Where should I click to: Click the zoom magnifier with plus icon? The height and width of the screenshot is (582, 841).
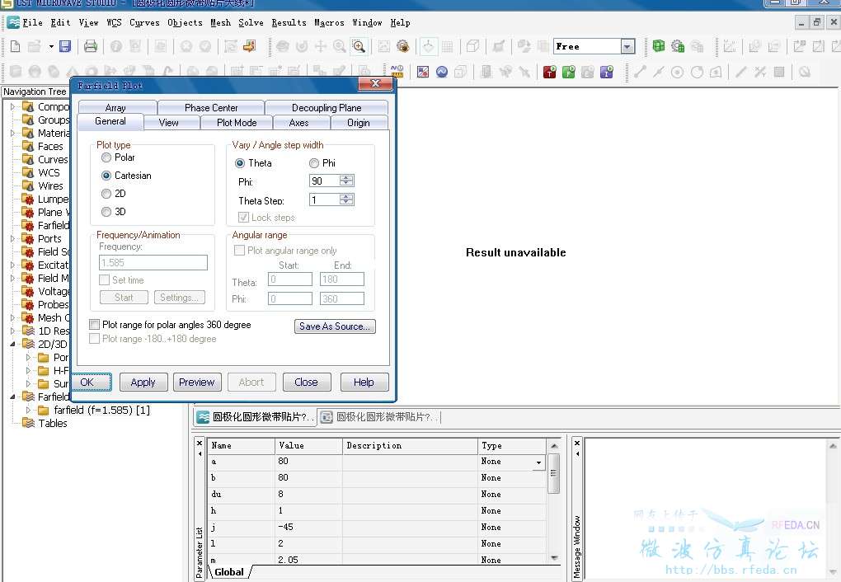click(x=359, y=47)
